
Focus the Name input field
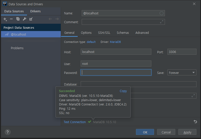pos(123,13)
